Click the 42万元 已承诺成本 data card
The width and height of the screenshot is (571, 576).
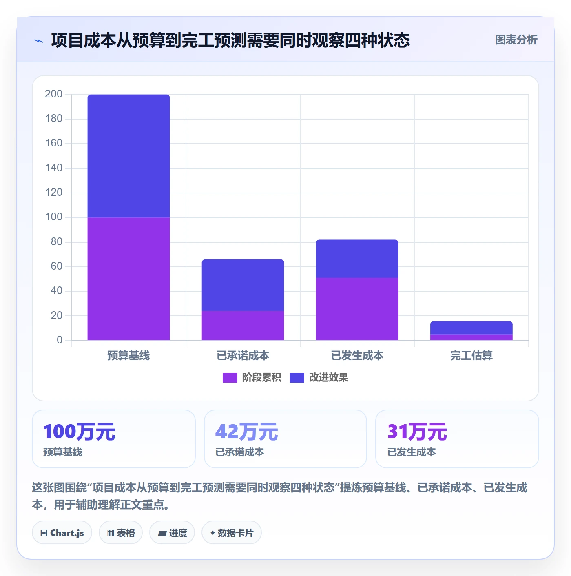point(285,439)
